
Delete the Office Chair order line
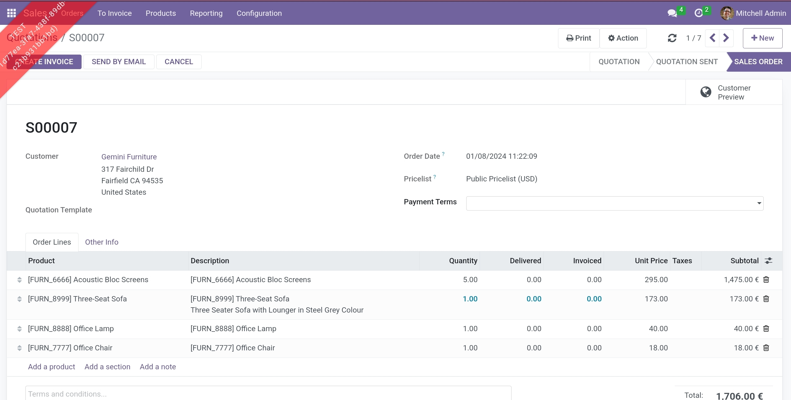click(766, 348)
